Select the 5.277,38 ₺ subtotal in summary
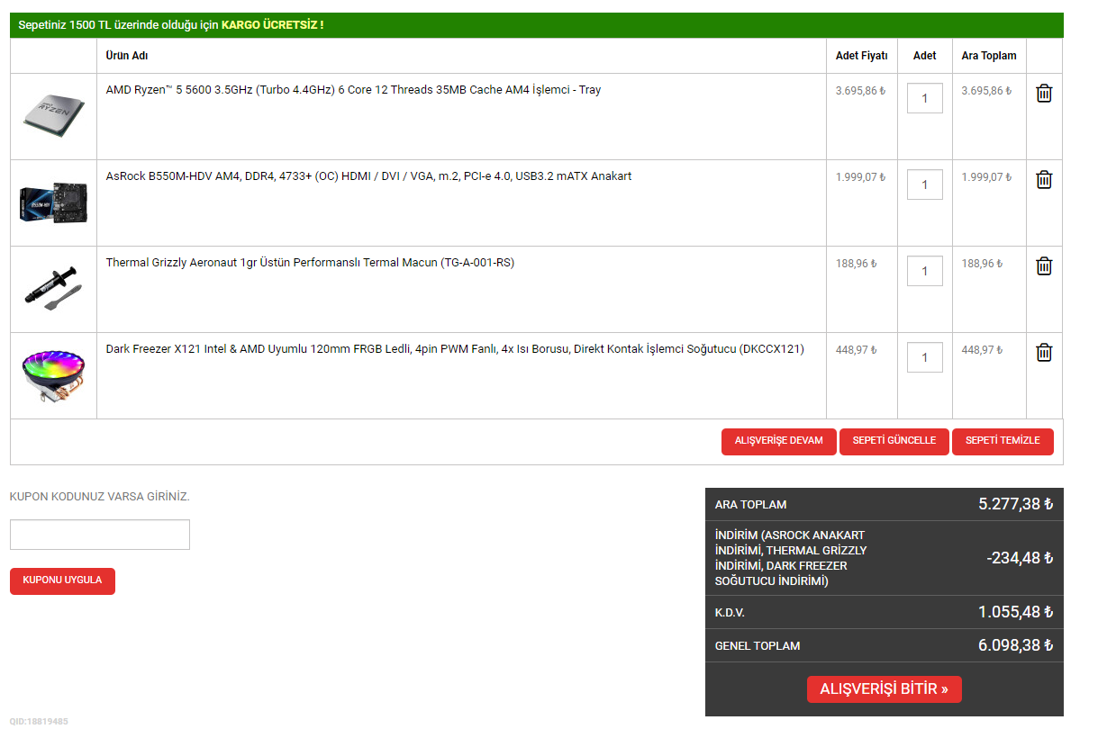The height and width of the screenshot is (729, 1107). pos(1016,504)
